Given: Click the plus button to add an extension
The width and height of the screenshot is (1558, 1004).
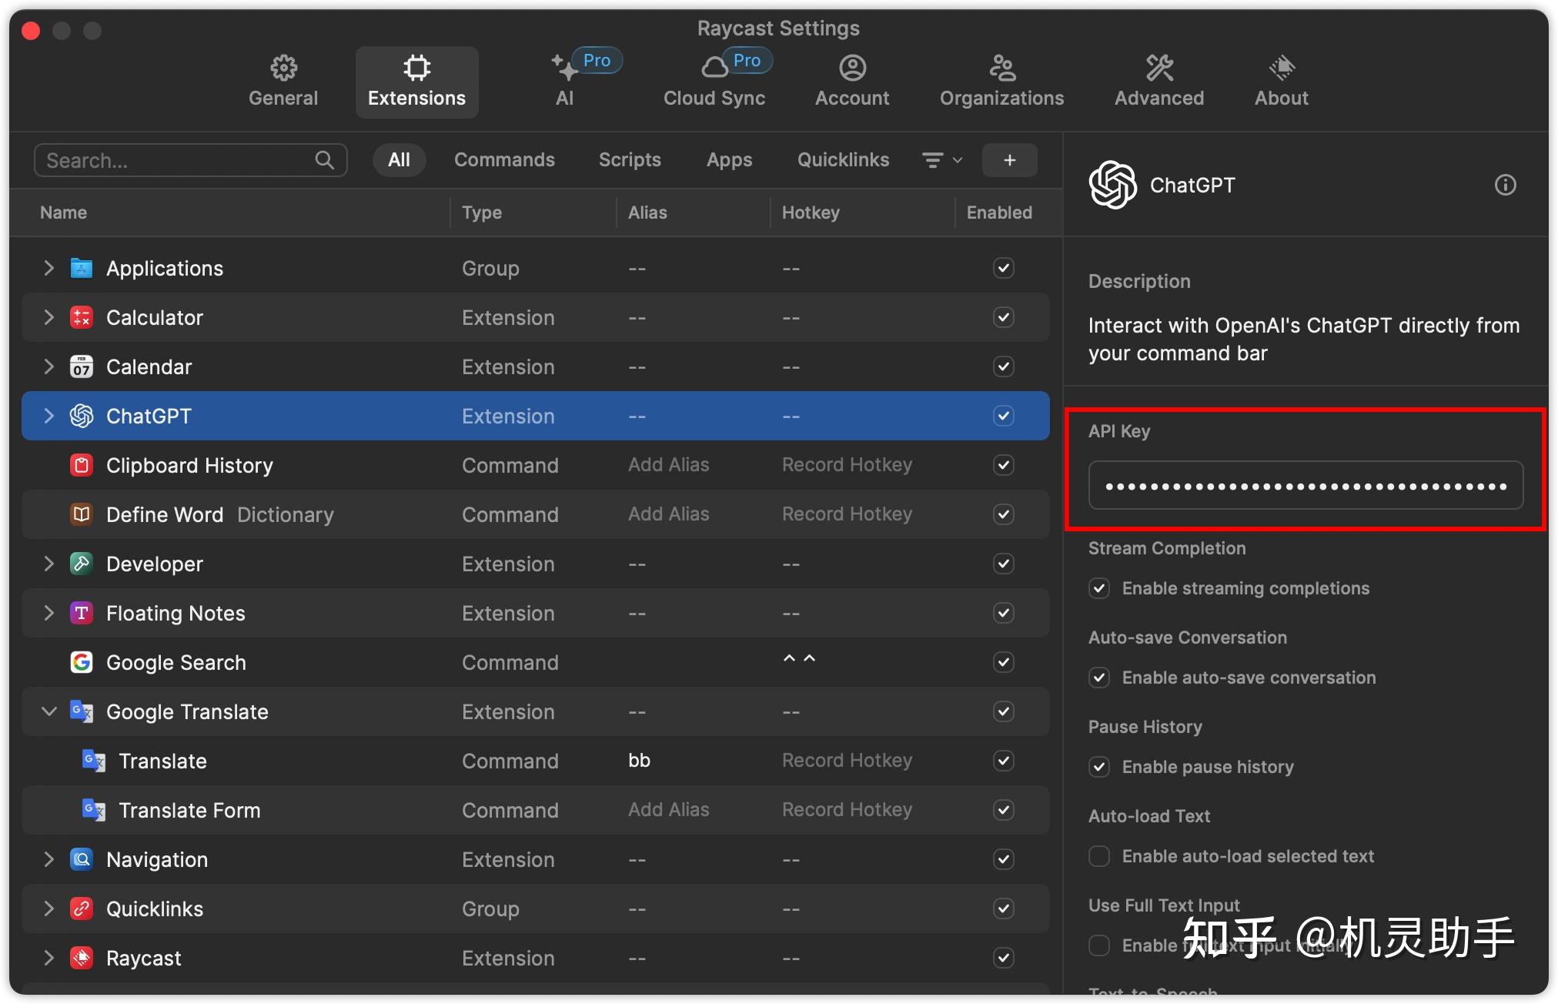Looking at the screenshot, I should [1010, 160].
